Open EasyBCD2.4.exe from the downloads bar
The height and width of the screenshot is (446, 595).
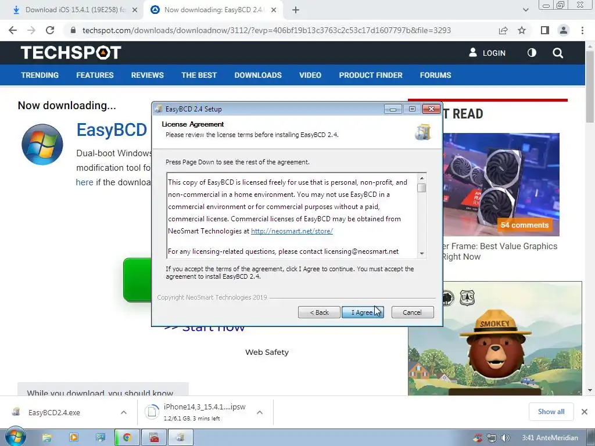(54, 413)
